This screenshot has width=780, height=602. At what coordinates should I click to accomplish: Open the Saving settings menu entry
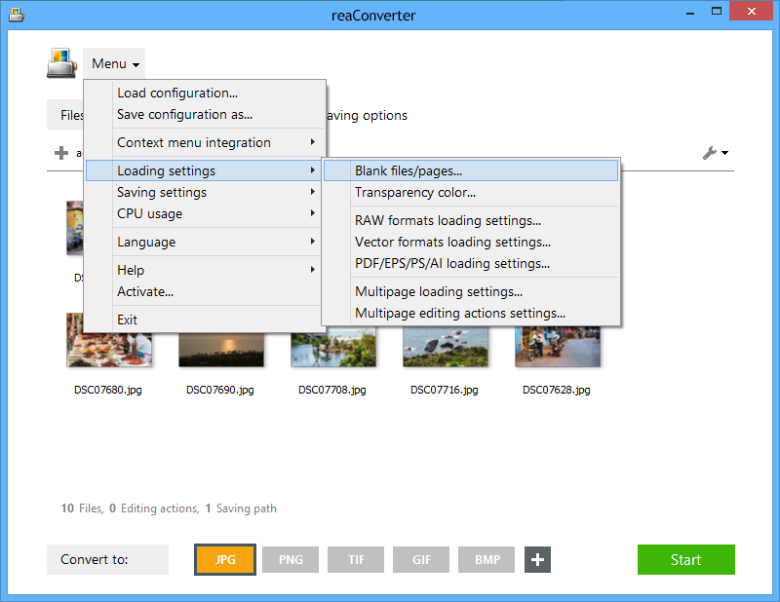point(205,192)
